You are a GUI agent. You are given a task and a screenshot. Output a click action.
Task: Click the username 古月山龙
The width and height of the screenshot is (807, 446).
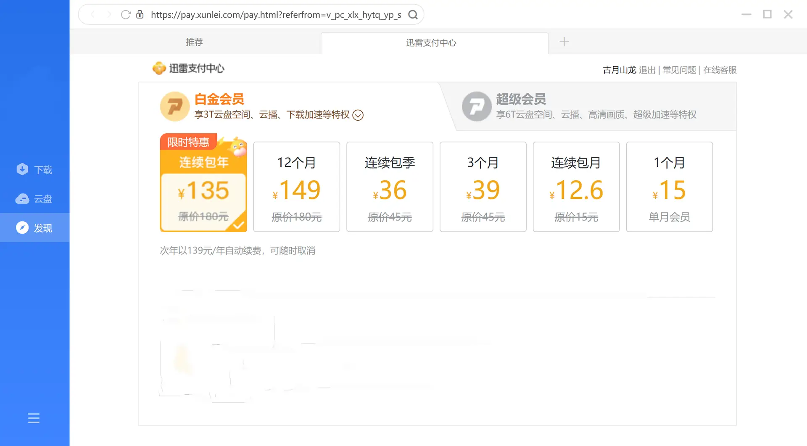620,70
